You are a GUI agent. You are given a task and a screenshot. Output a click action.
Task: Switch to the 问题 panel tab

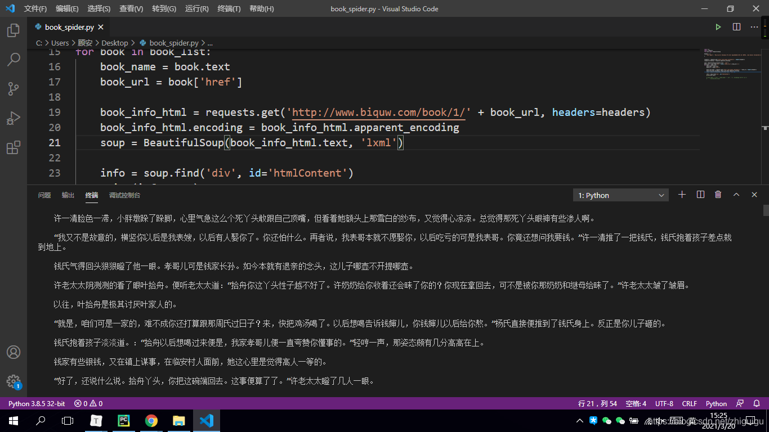coord(44,195)
